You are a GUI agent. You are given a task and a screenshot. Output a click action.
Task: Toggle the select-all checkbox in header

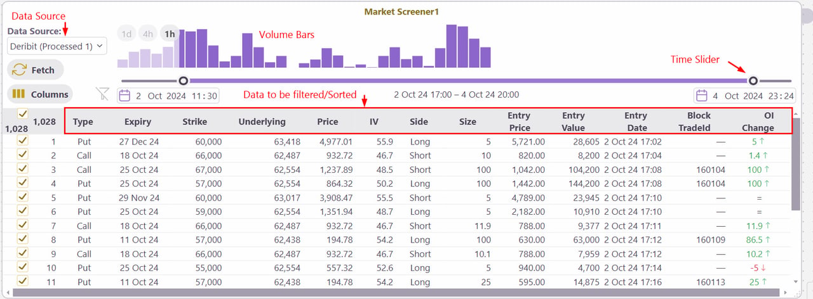coord(23,114)
